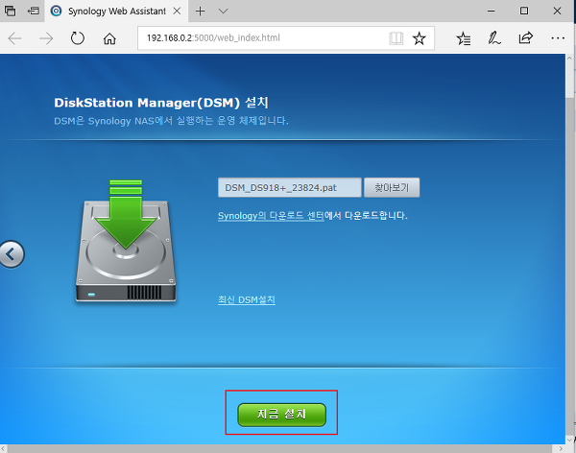Toggle the reading view book icon

pos(396,37)
